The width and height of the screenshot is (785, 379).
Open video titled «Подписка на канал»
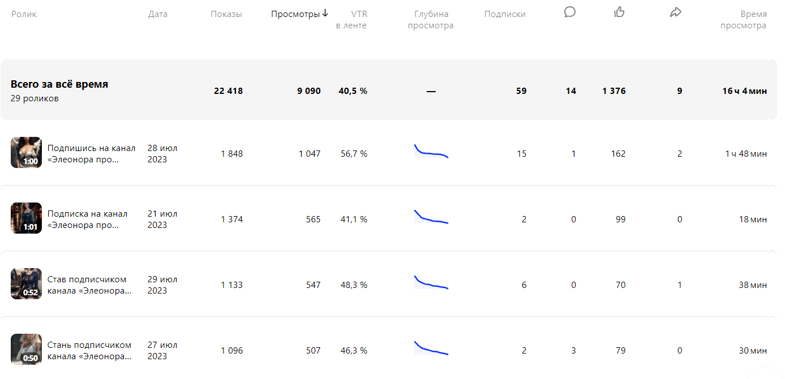tap(87, 219)
